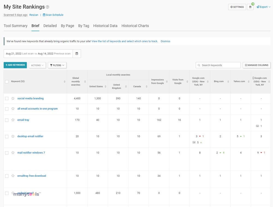Sort by Keyword column arrows
This screenshot has height=207, width=273.
(65, 81)
